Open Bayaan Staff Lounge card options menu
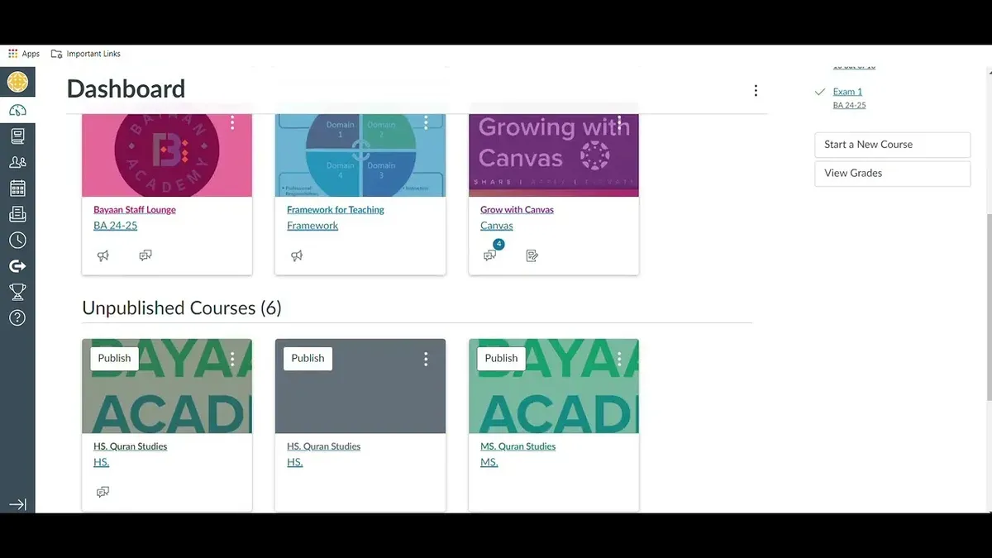Viewport: 992px width, 558px height. tap(232, 122)
